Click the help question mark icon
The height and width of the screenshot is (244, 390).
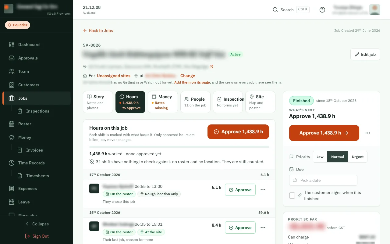point(322,10)
